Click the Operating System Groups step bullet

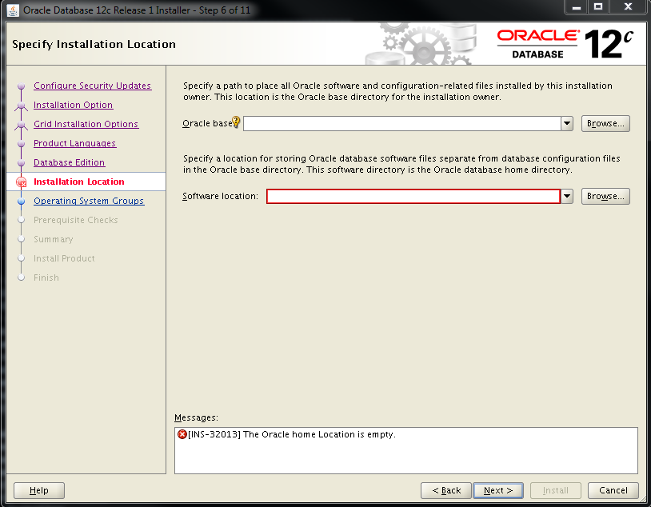[21, 202]
